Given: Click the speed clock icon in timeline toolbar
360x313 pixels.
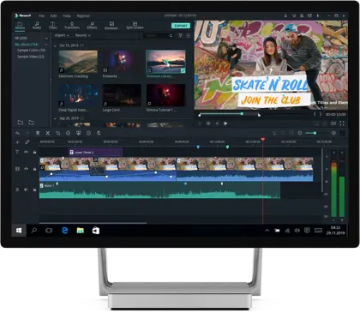Looking at the screenshot, I should point(88,133).
